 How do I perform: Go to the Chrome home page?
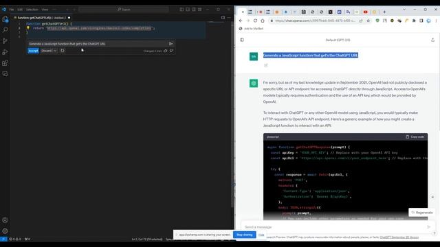click(263, 21)
